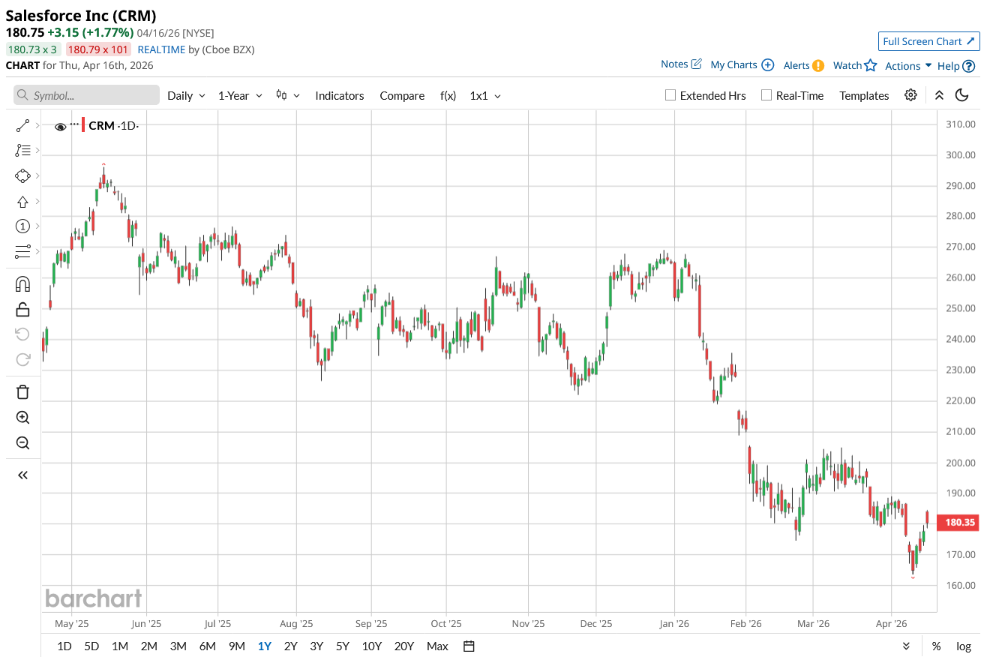Click the zoom in magnifier icon
Screen dimensions: 981x657
tap(22, 418)
